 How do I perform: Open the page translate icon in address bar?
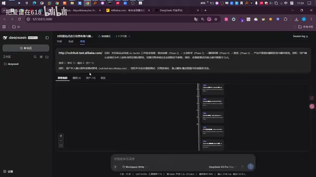coord(196,19)
